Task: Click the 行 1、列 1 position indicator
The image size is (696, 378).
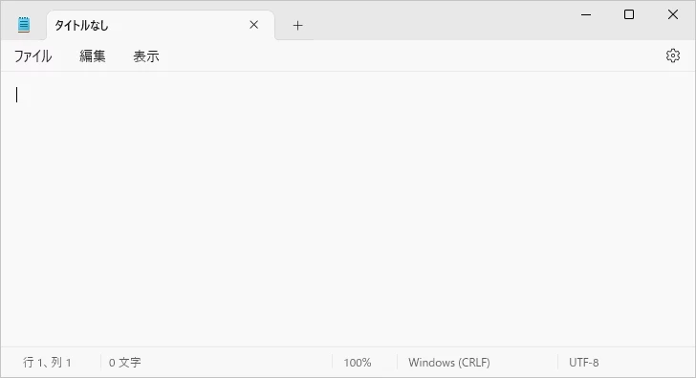Action: point(47,363)
